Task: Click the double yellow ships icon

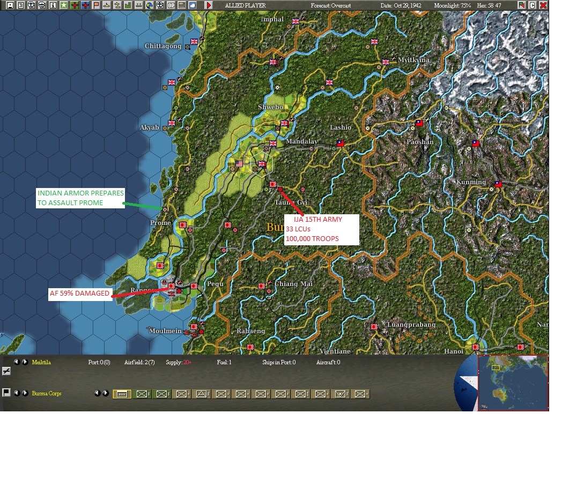Action: [x=117, y=5]
